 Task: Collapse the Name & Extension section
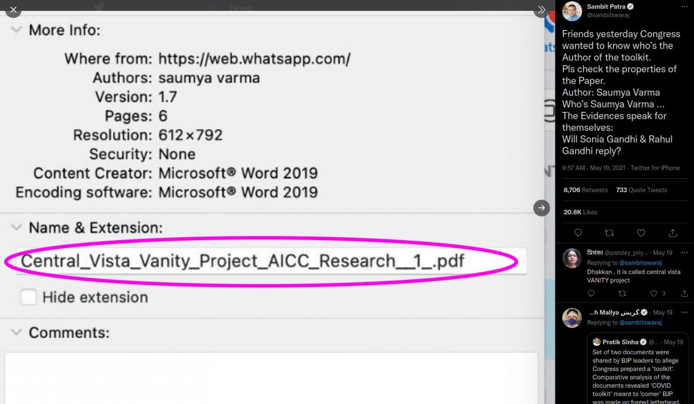point(17,227)
